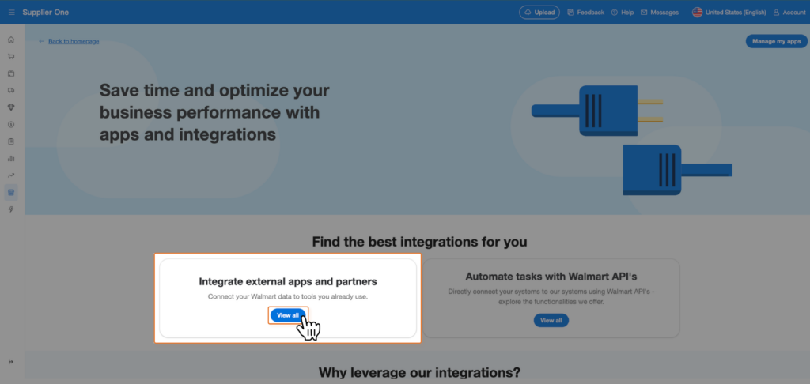Click the plug illustration image
The height and width of the screenshot is (384, 810).
click(x=632, y=140)
